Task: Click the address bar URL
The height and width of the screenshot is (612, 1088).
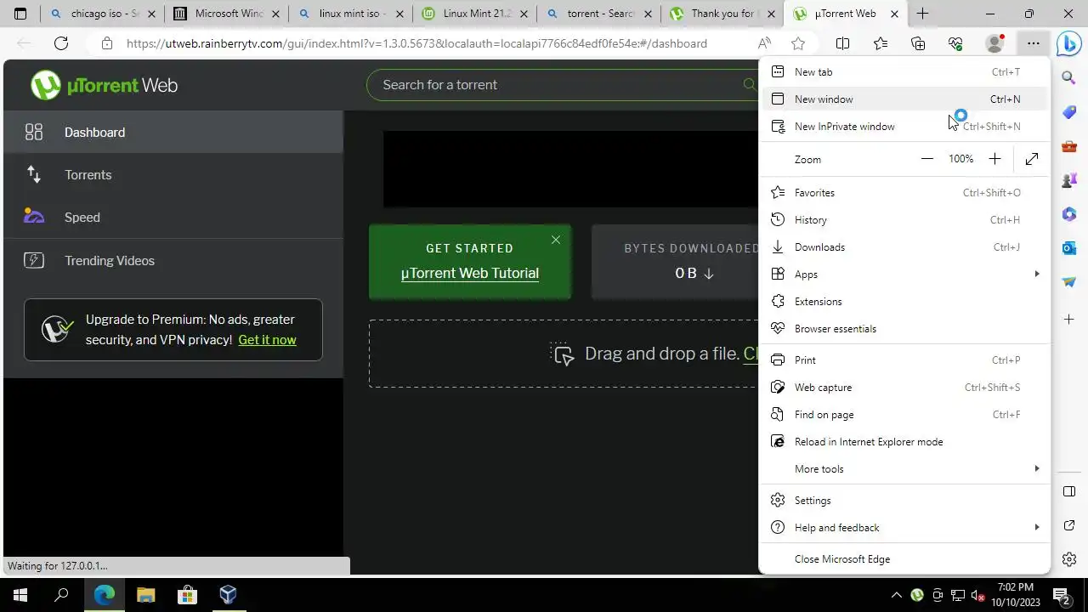Action: pyautogui.click(x=416, y=43)
